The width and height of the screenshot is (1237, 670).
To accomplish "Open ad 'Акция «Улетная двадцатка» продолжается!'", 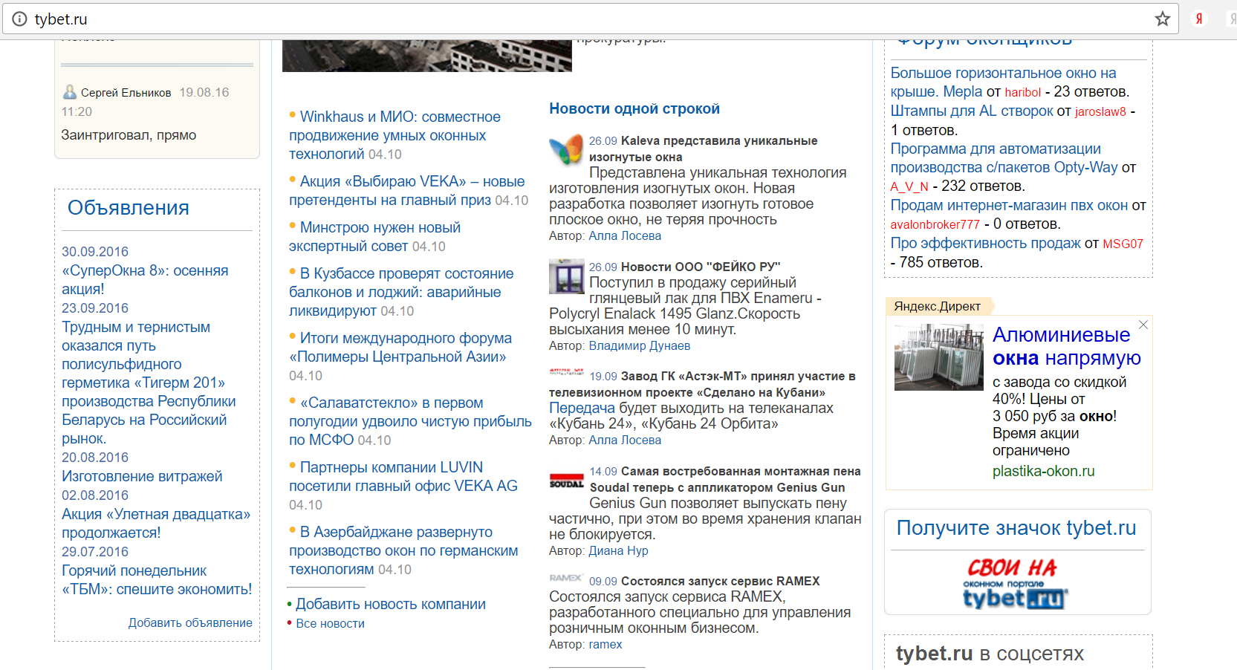I will pyautogui.click(x=156, y=523).
